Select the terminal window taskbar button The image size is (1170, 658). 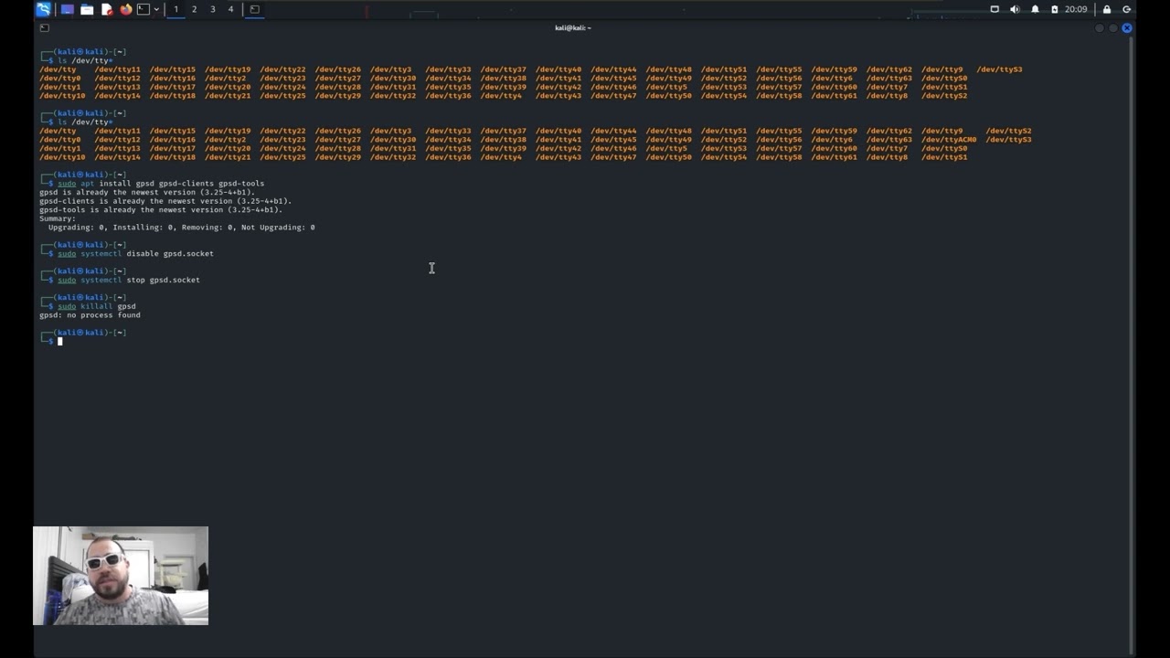(255, 9)
